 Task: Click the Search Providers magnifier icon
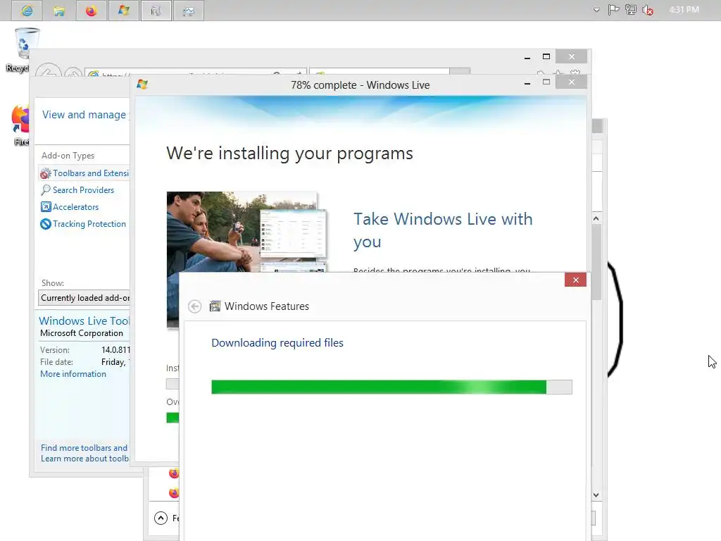[x=45, y=190]
